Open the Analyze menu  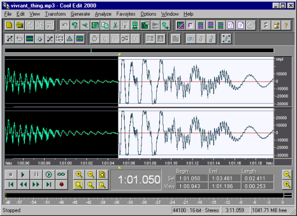click(x=103, y=14)
